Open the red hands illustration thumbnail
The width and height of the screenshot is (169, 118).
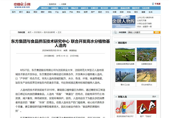coord(146,107)
